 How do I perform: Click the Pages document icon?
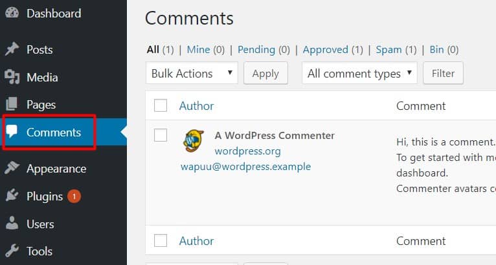pos(12,105)
